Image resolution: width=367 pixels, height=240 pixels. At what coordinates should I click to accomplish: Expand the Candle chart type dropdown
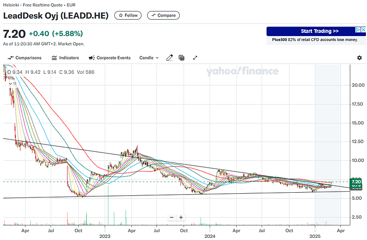coord(149,58)
